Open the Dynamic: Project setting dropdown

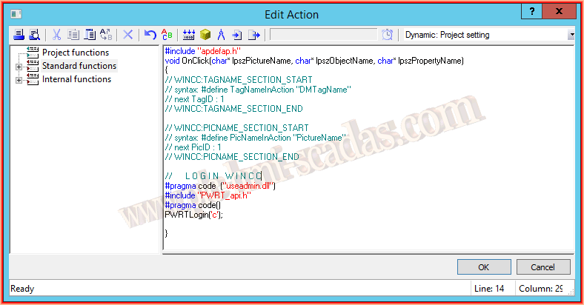571,35
